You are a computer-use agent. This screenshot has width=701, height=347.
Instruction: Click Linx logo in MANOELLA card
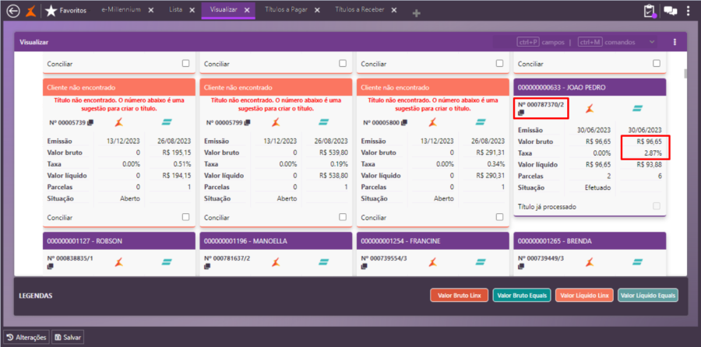[x=276, y=261]
